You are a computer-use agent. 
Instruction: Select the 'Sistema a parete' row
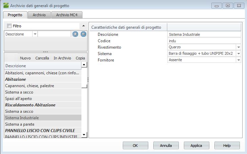[42, 124]
